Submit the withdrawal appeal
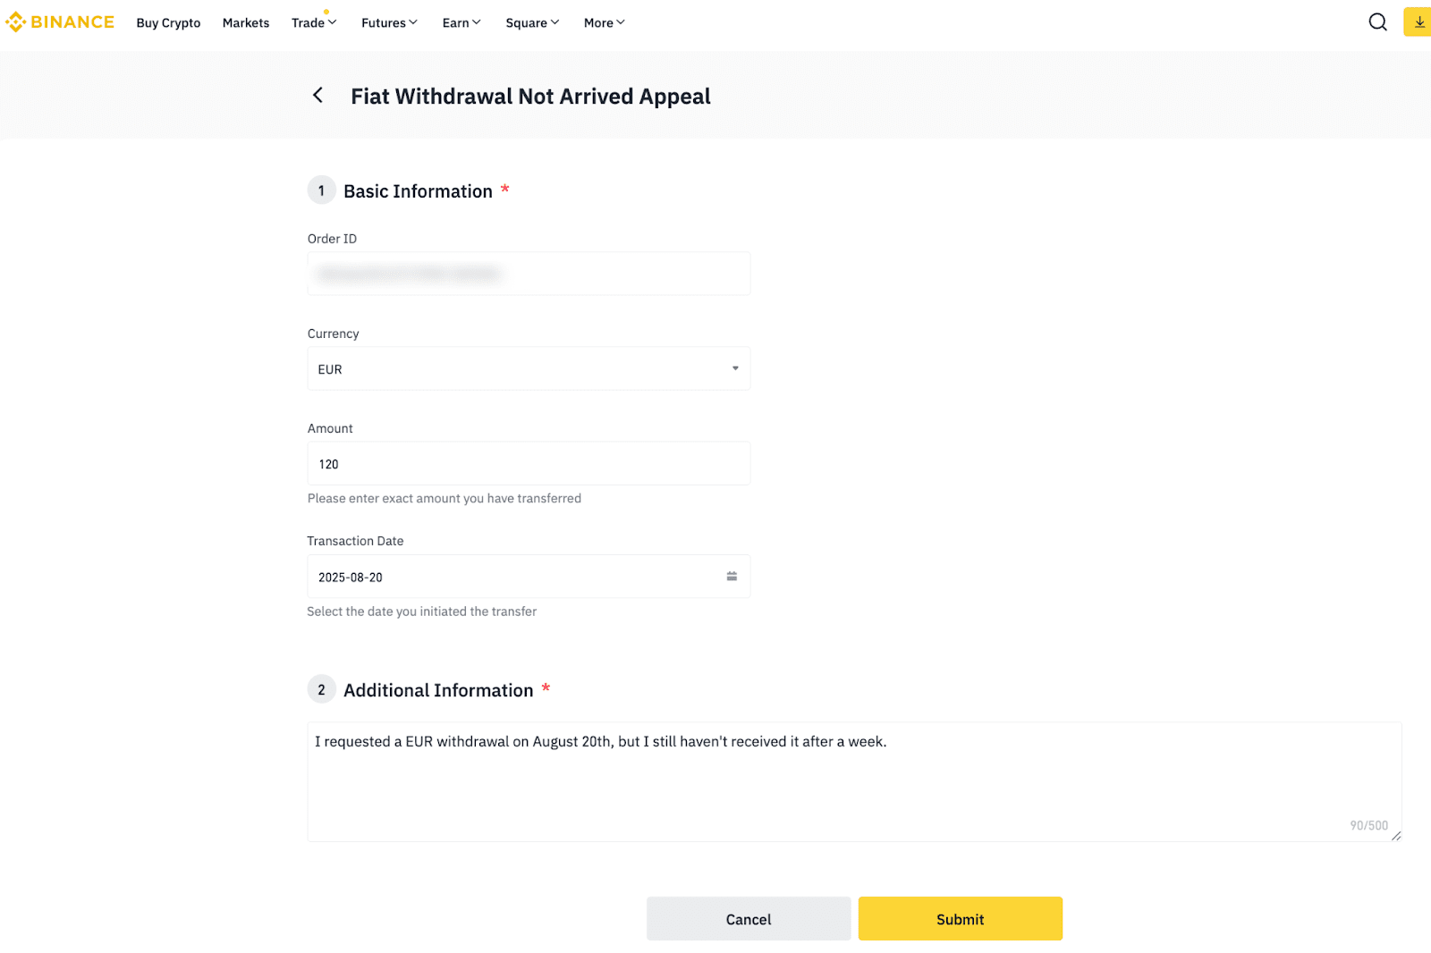This screenshot has height=953, width=1431. pyautogui.click(x=961, y=918)
